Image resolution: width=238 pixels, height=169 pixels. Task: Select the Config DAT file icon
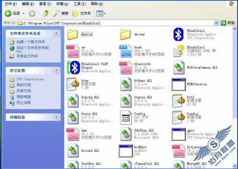pyautogui.click(x=125, y=117)
